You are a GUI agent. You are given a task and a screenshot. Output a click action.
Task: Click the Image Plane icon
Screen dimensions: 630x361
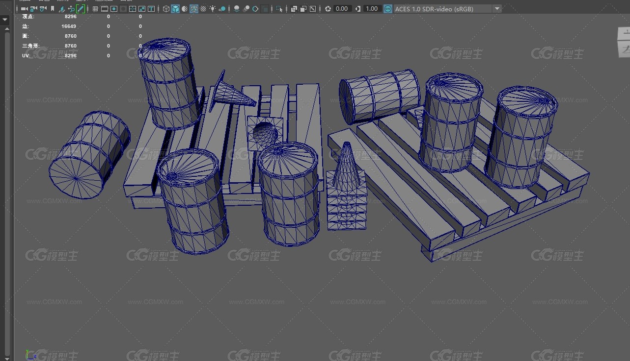click(62, 9)
